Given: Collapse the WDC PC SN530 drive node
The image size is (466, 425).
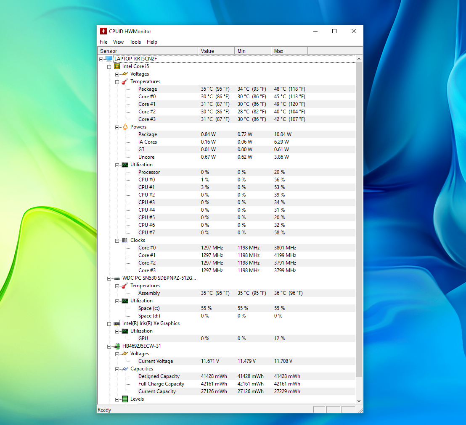Looking at the screenshot, I should pyautogui.click(x=109, y=278).
